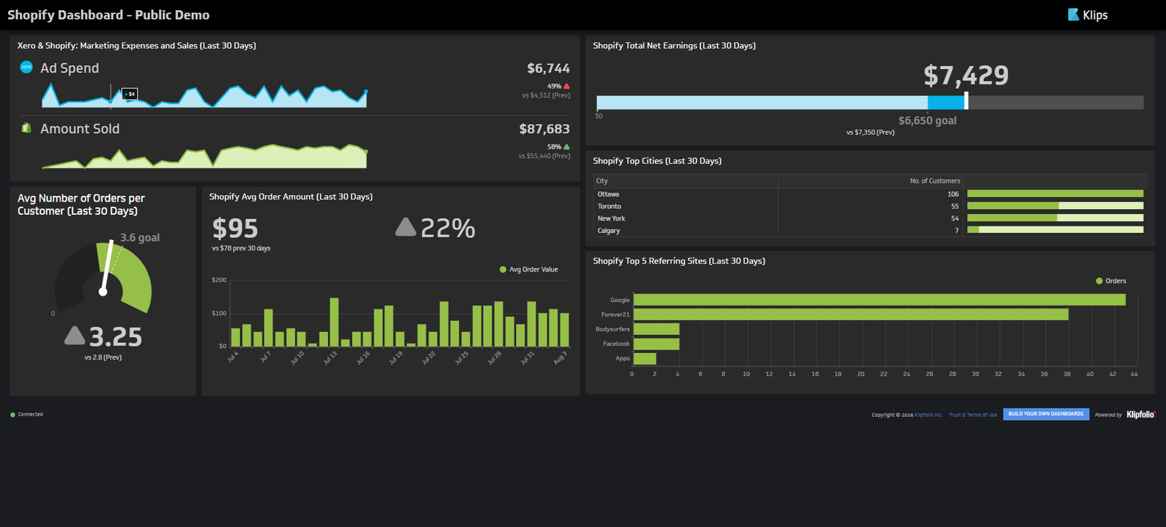Click the 'Connected' status text
Viewport: 1166px width, 527px height.
click(31, 415)
